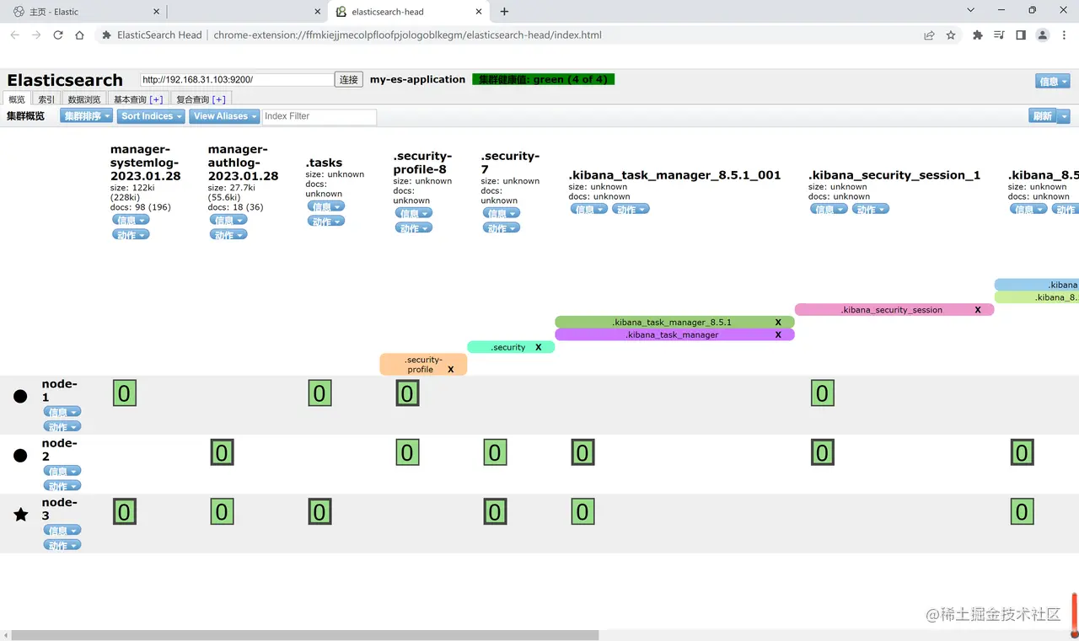Bookmark this page with the star icon
The height and width of the screenshot is (641, 1079).
click(x=951, y=35)
